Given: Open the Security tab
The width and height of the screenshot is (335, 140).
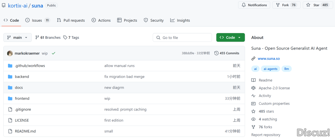Looking at the screenshot, I should (x=154, y=20).
